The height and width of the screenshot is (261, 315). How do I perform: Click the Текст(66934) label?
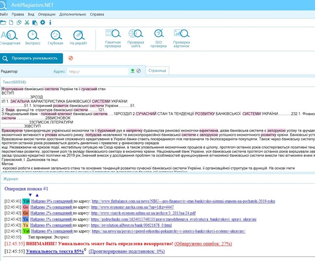pos(15,82)
